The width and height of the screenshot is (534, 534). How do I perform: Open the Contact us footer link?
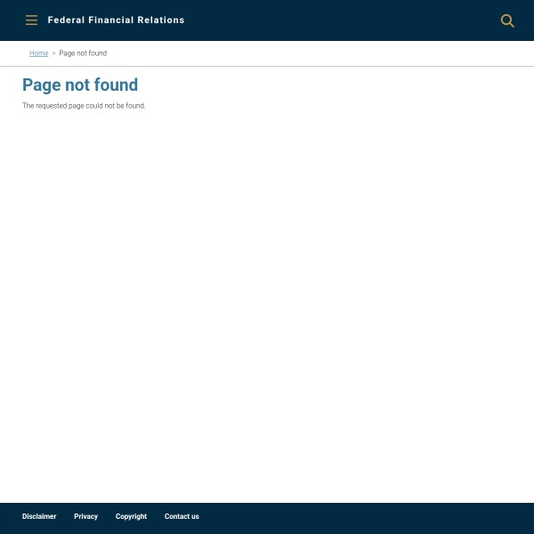click(x=182, y=516)
